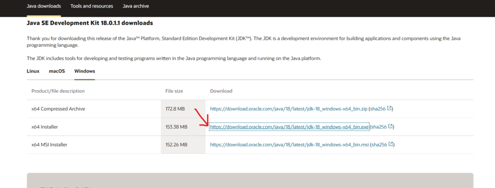
Task: Download jdk-18_windows-x64_bin.msi link
Action: click(290, 145)
